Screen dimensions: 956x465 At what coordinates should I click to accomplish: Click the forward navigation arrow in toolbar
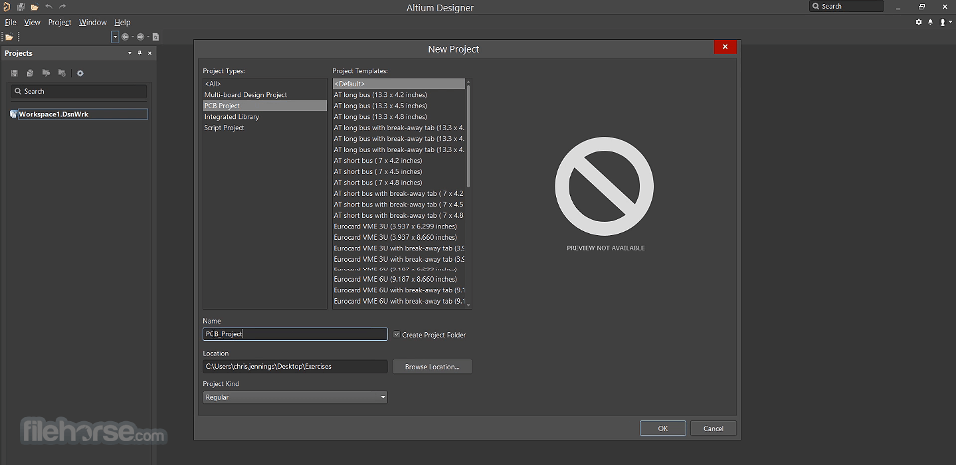(140, 37)
